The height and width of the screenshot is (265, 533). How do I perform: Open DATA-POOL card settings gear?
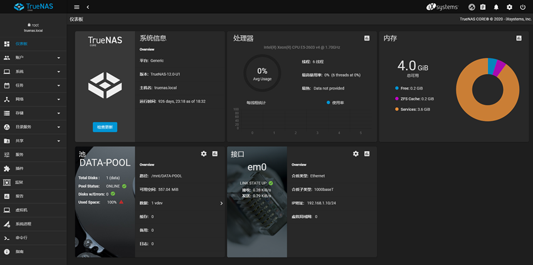coord(204,153)
